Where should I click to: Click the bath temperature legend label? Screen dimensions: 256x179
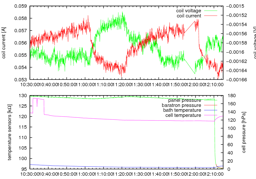[182, 110]
